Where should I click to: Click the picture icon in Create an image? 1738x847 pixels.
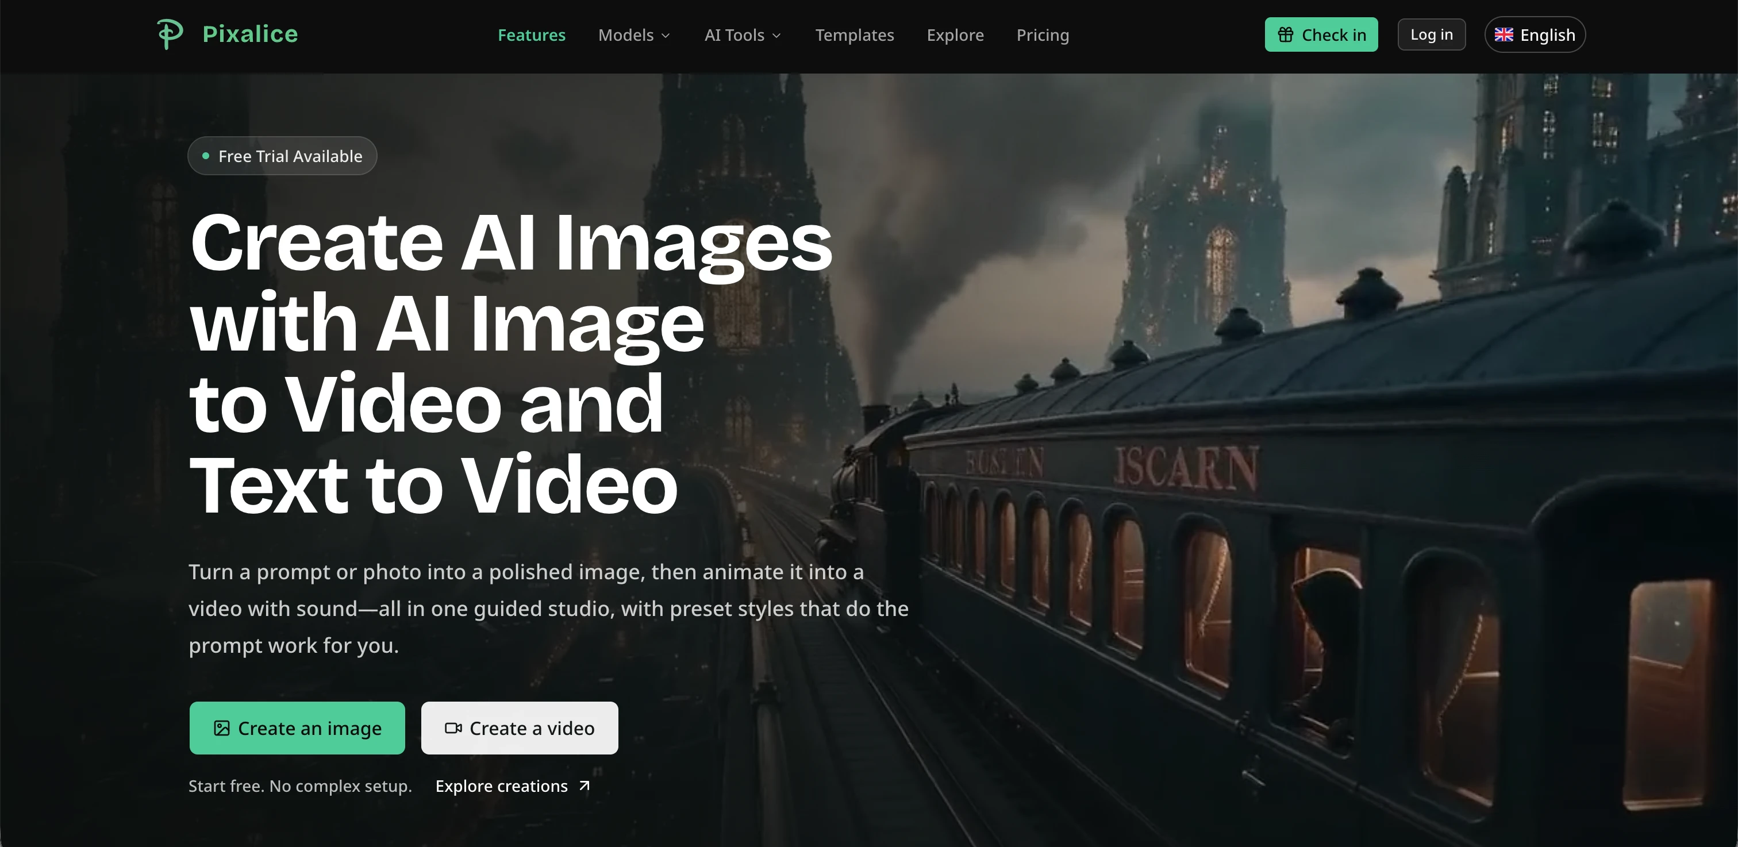(221, 728)
